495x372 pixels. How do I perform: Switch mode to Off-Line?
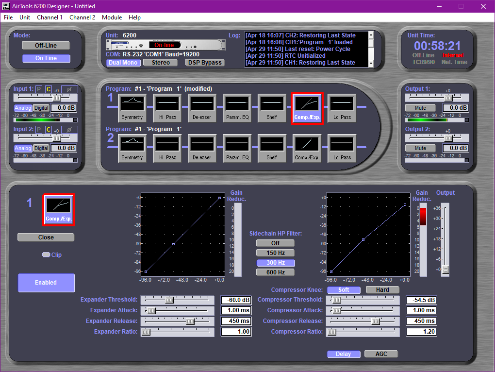click(46, 46)
